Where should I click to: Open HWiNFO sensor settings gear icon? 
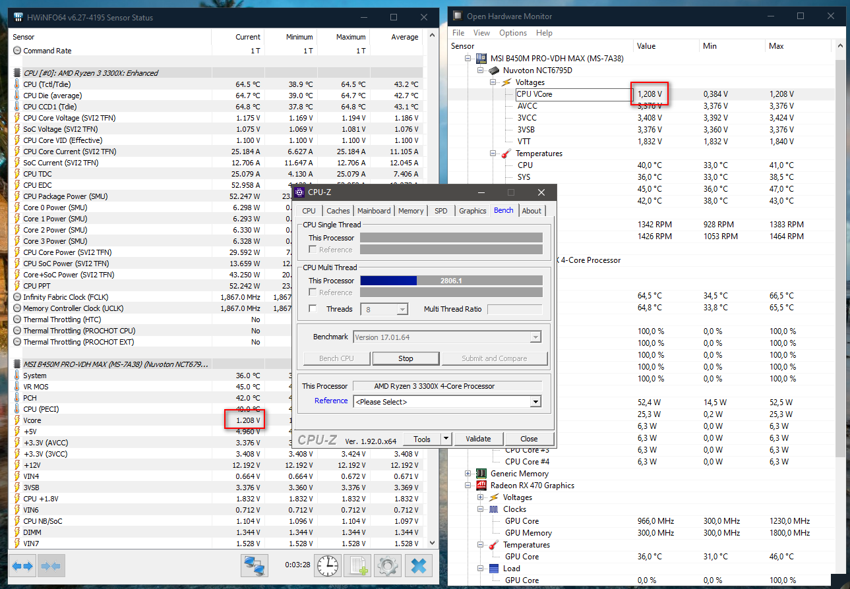click(388, 565)
